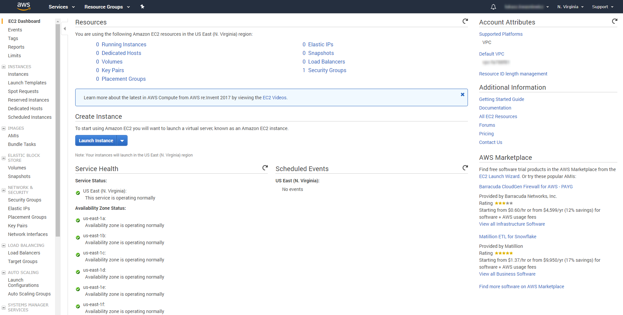623x315 pixels.
Task: Open the EC2 Launch Wizard link
Action: 499,176
